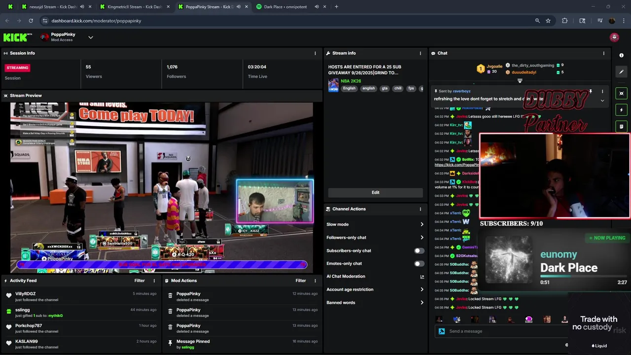Open AI Chat Moderation external link icon
Viewport: 631px width, 355px height.
click(x=422, y=277)
